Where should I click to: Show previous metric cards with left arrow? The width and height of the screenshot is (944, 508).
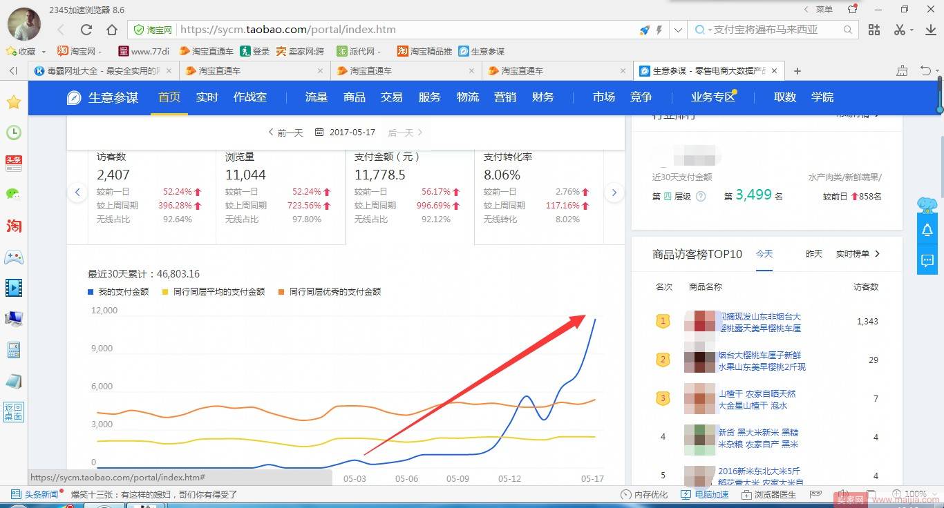(x=77, y=193)
